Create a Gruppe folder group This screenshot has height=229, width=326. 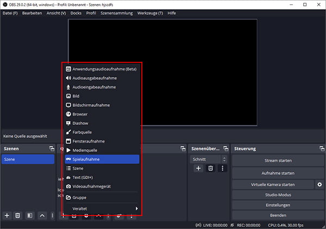click(x=102, y=198)
